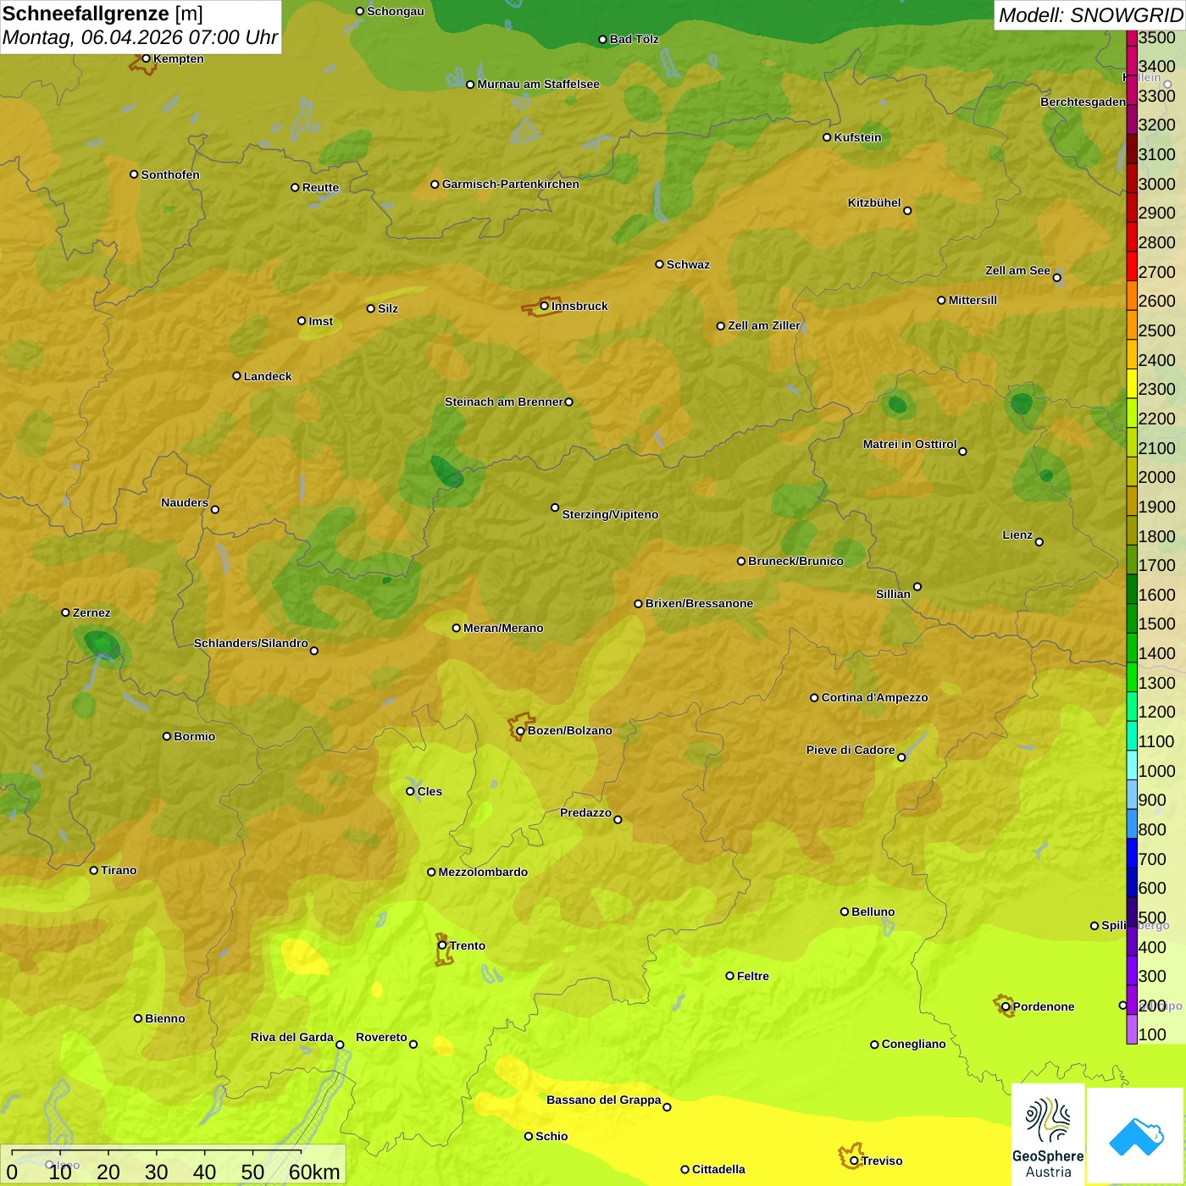This screenshot has width=1186, height=1186.
Task: Click the date Montag, 06.04.2026 07:00 Uhr
Action: point(140,37)
